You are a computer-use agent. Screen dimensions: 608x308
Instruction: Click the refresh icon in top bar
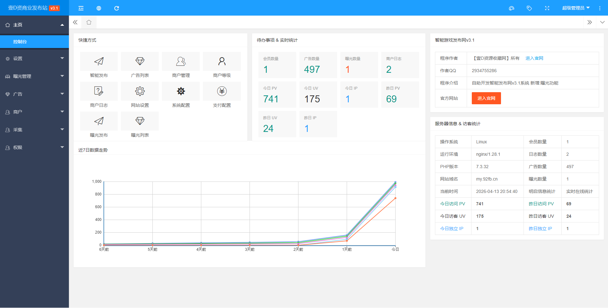tap(117, 8)
